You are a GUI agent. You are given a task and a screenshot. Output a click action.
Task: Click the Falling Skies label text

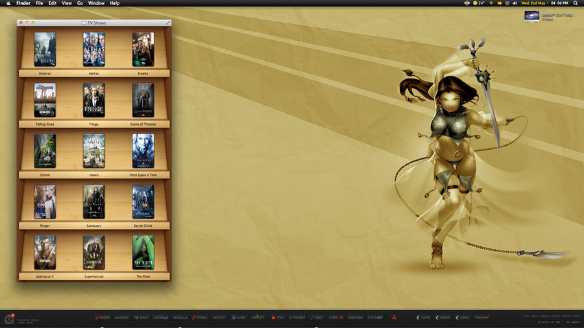[x=45, y=124]
